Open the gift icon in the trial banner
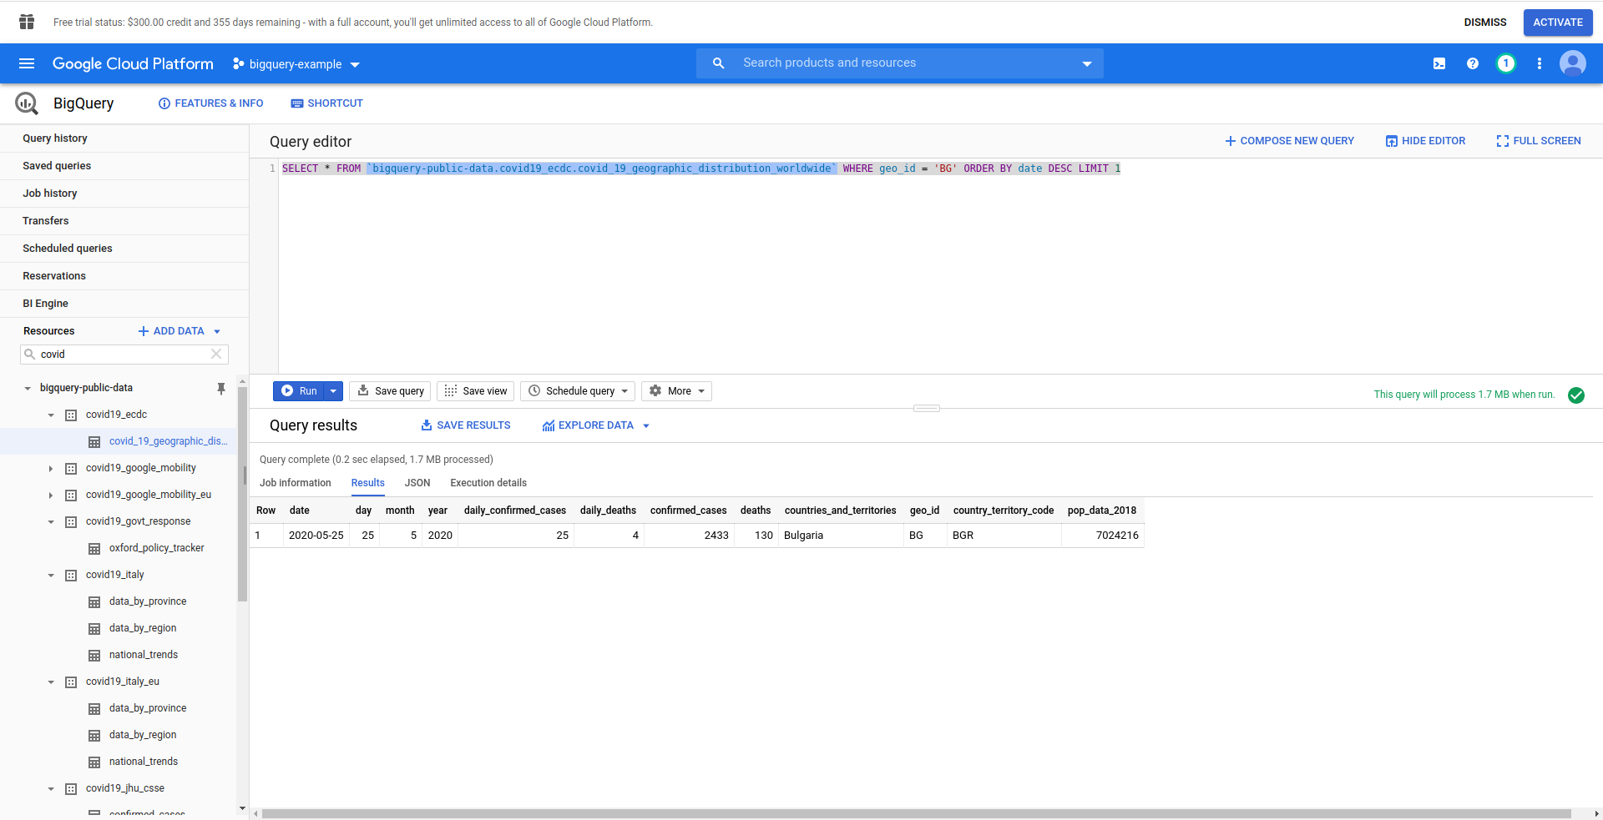Viewport: 1603px width, 820px height. pyautogui.click(x=27, y=22)
